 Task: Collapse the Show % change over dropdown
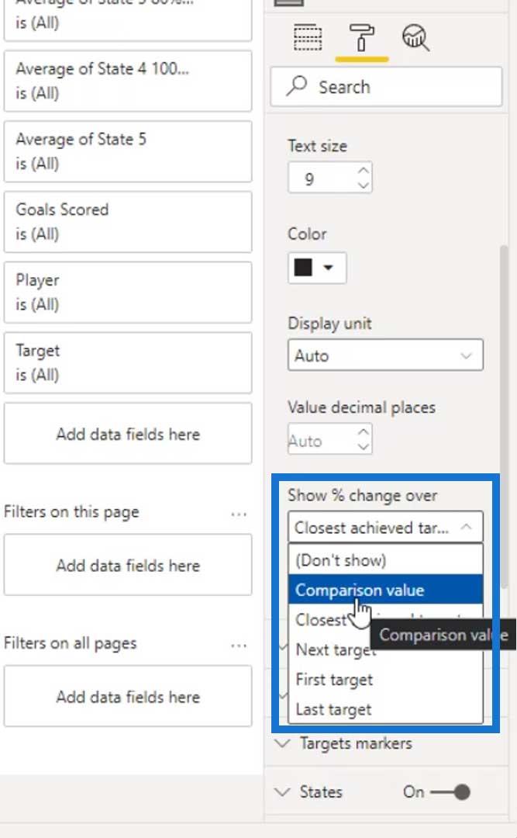click(385, 528)
